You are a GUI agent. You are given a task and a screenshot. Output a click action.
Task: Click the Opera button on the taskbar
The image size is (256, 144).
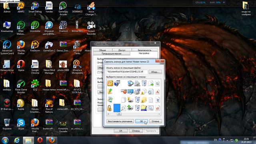(40, 140)
